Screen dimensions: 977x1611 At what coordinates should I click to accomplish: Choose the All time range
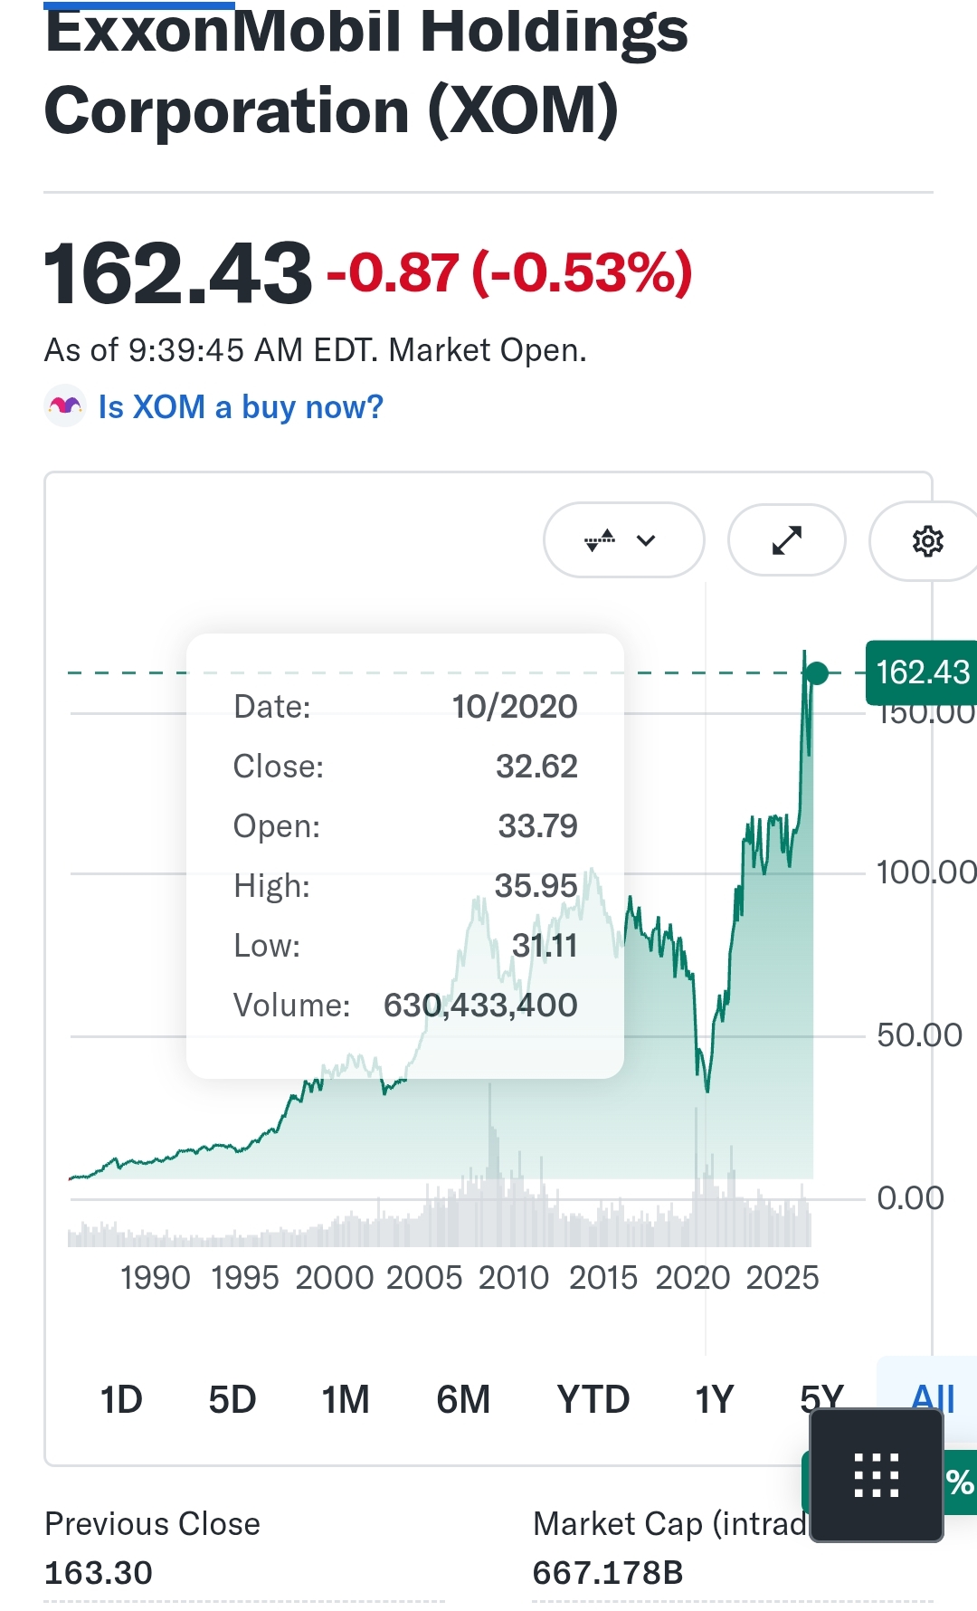pyautogui.click(x=933, y=1399)
